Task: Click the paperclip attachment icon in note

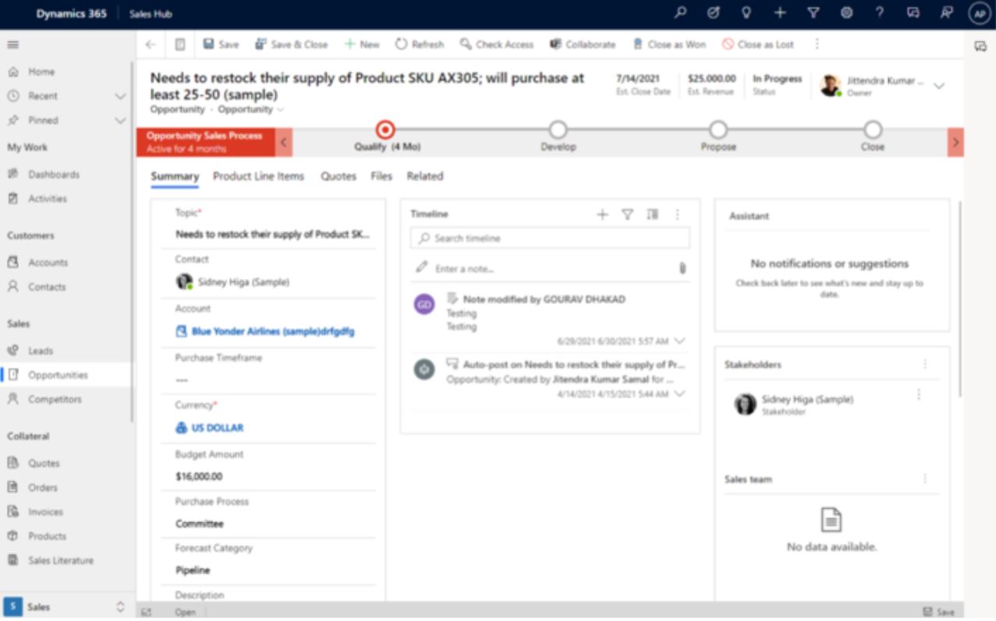Action: (682, 268)
